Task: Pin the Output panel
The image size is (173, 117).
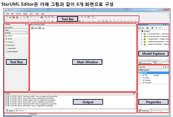Action: point(134,93)
